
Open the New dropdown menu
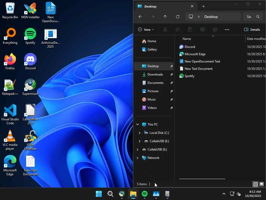146,30
